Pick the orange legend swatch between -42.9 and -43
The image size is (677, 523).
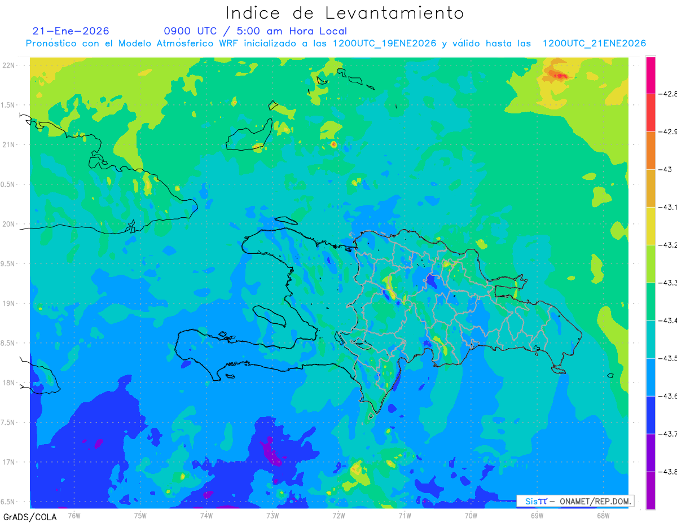650,150
